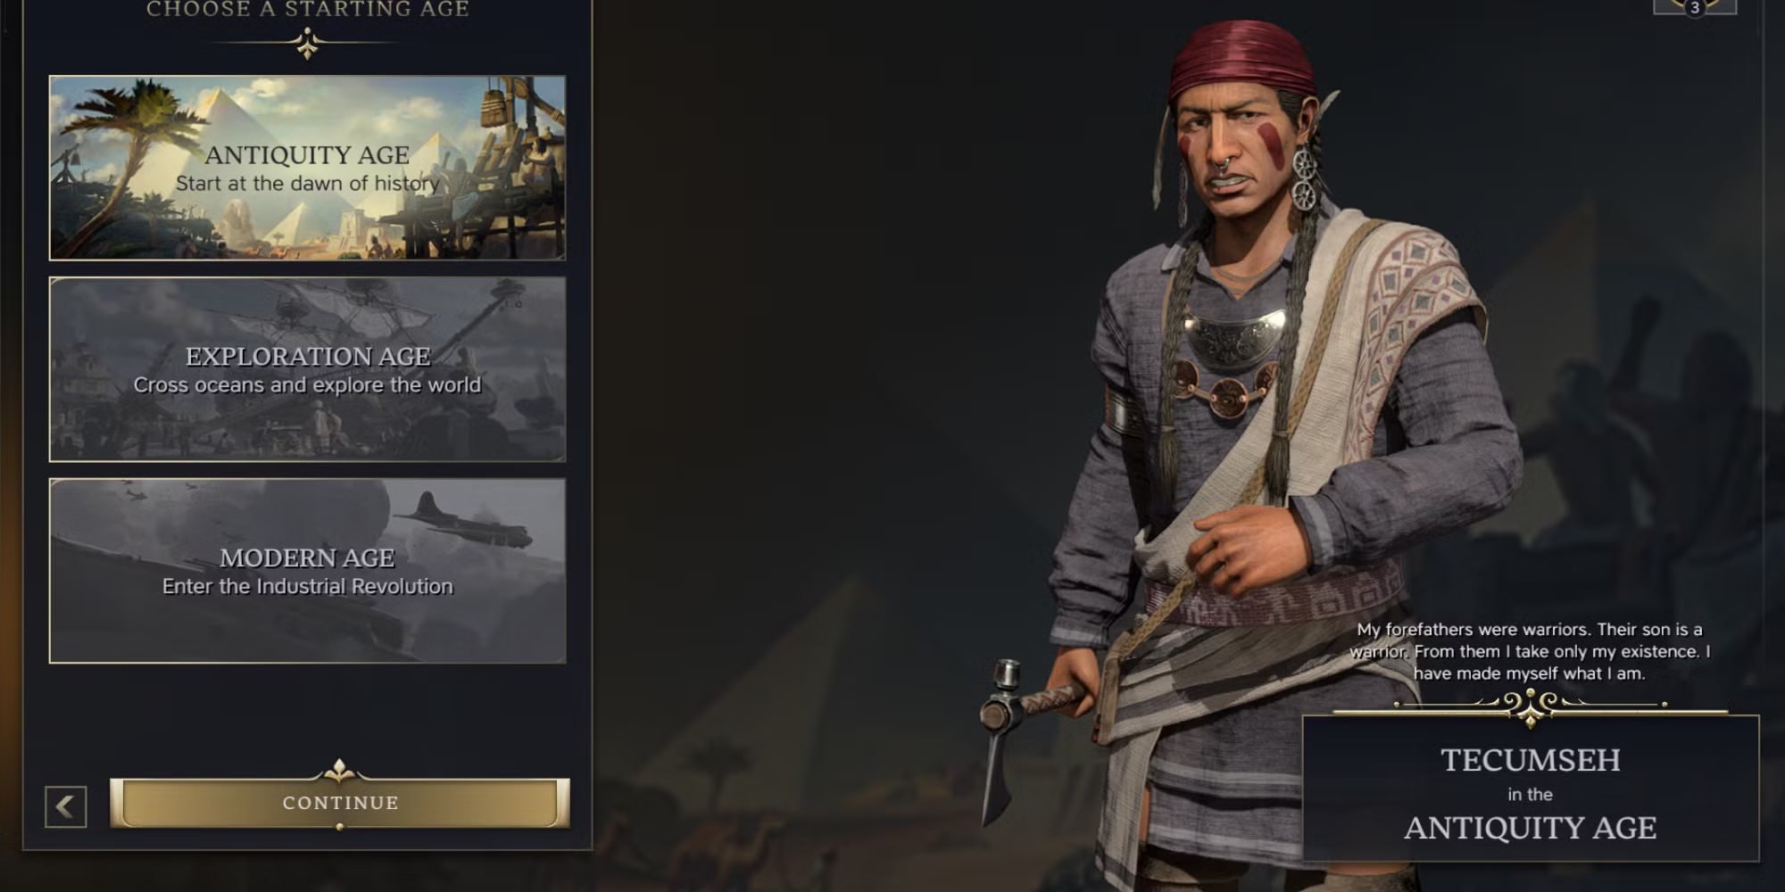Click the Choose a Starting Age heading
This screenshot has height=892, width=1785.
point(307,10)
